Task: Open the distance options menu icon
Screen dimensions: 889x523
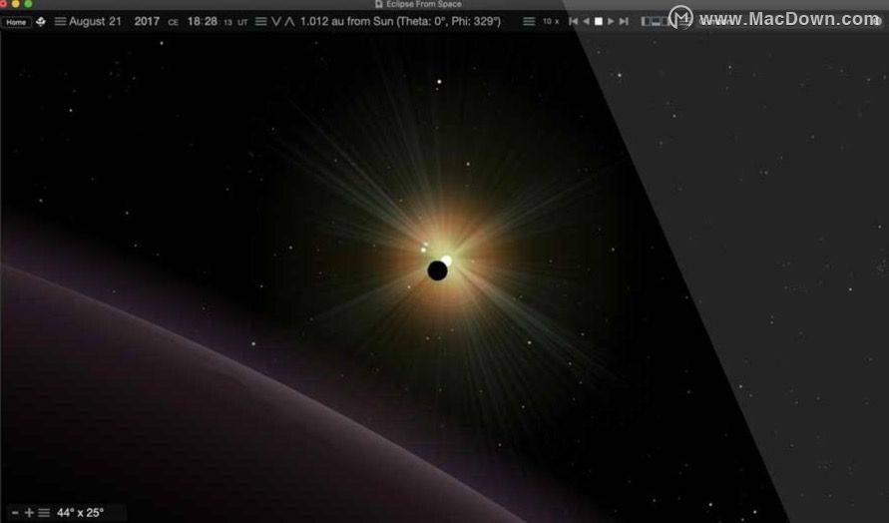Action: click(x=260, y=22)
